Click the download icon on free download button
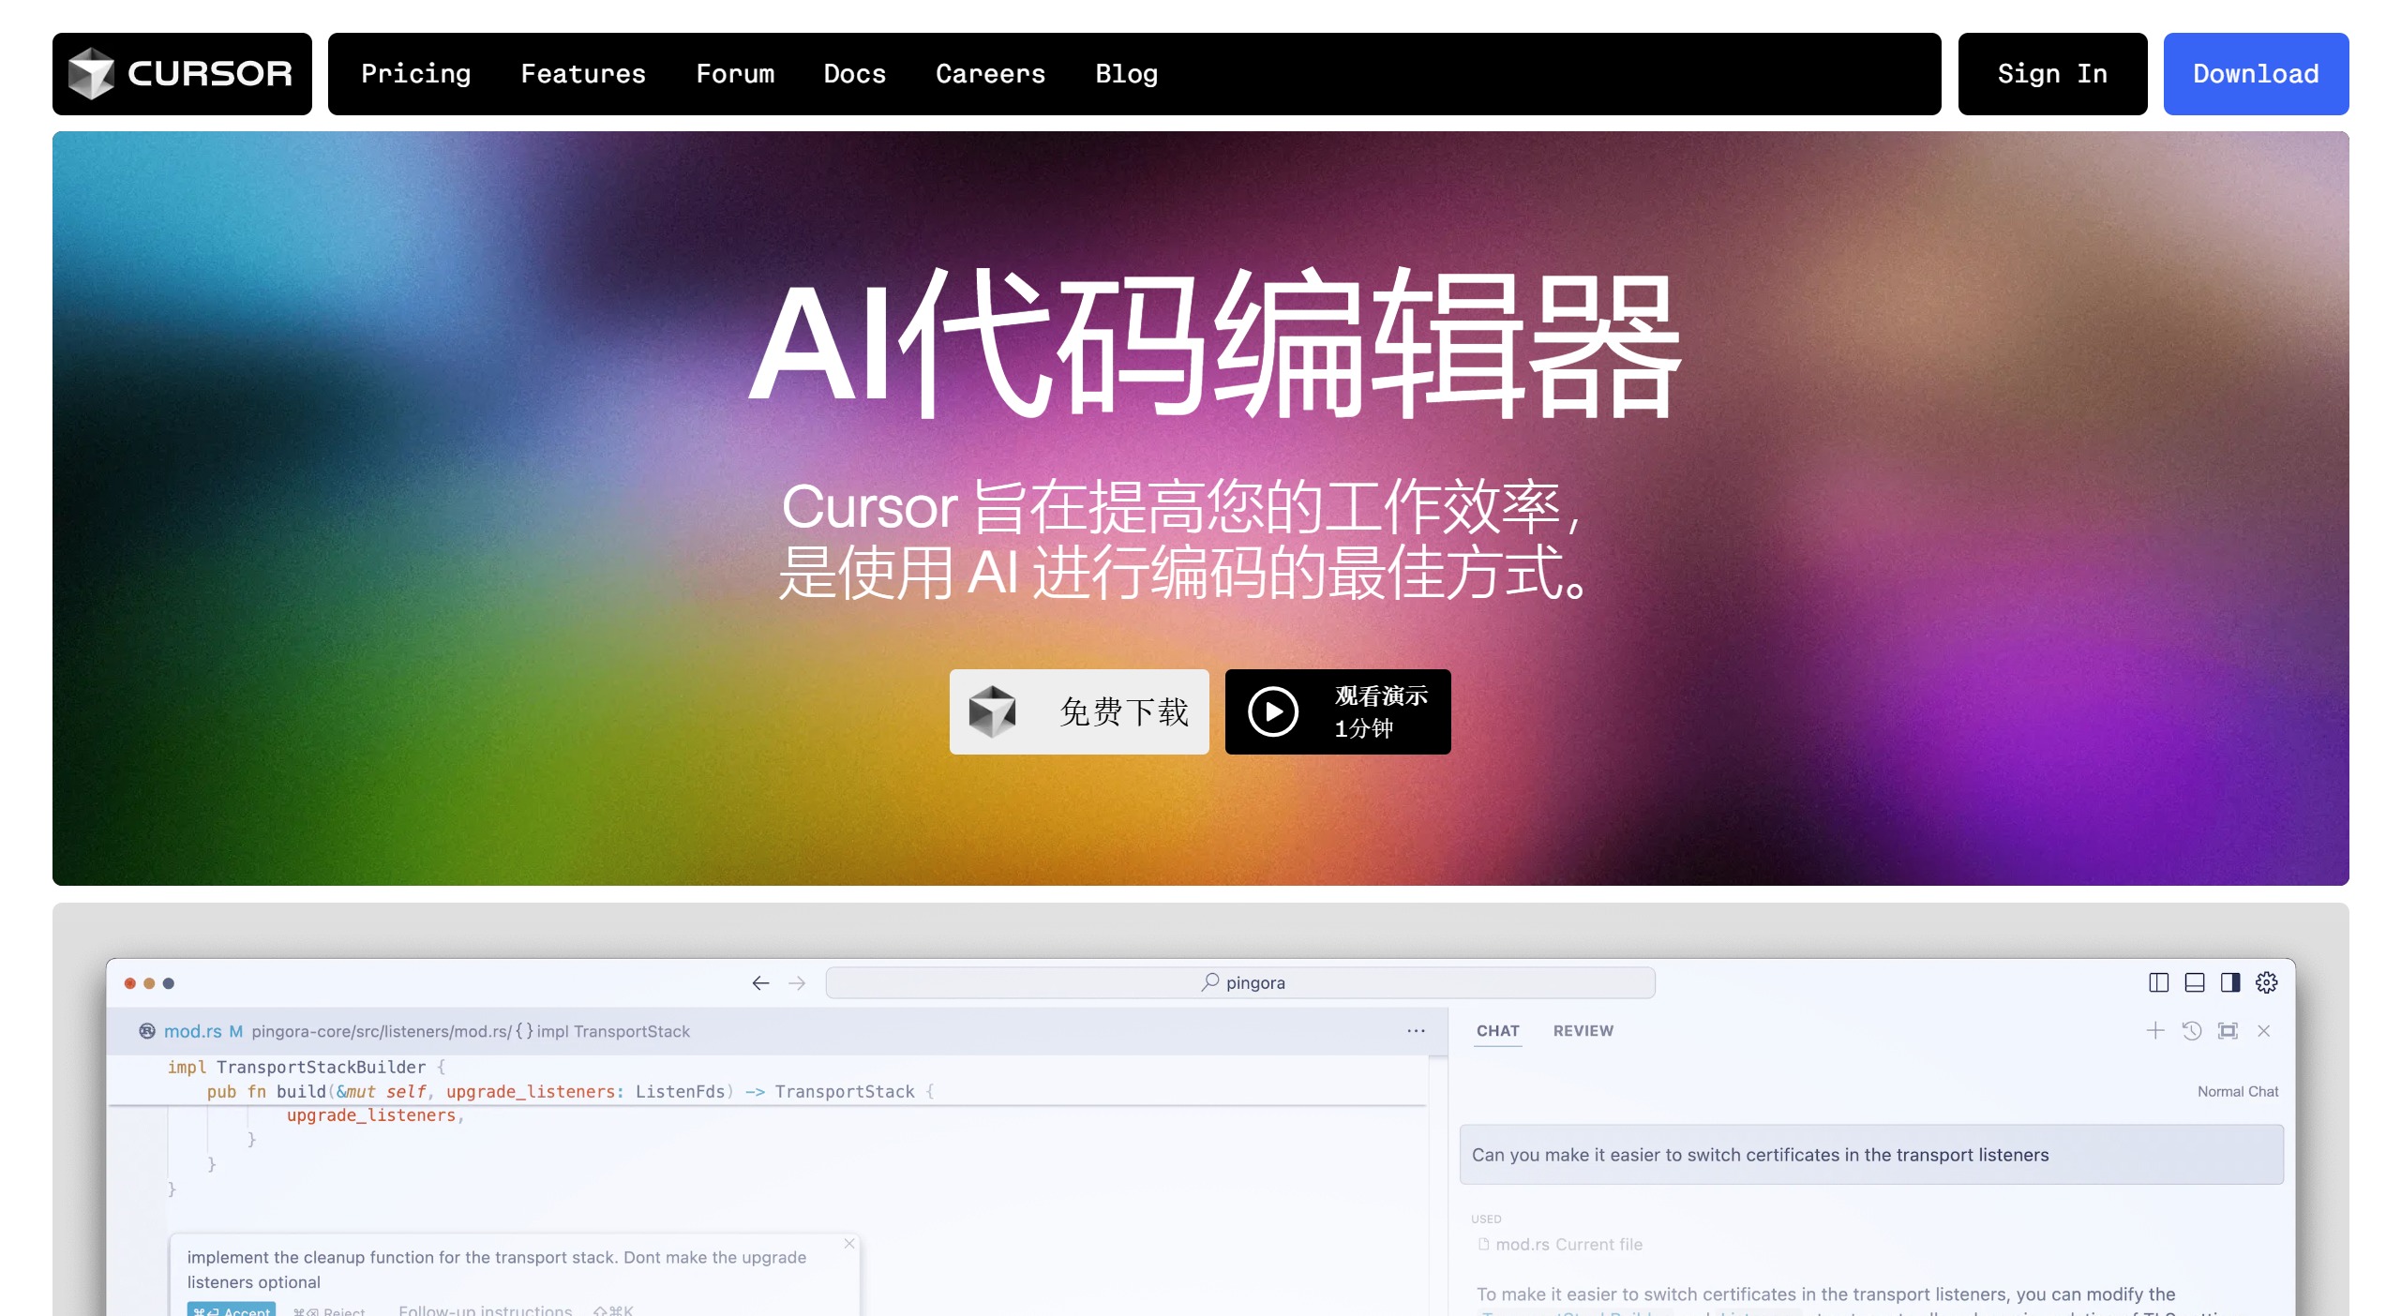The width and height of the screenshot is (2401, 1316). pos(995,710)
